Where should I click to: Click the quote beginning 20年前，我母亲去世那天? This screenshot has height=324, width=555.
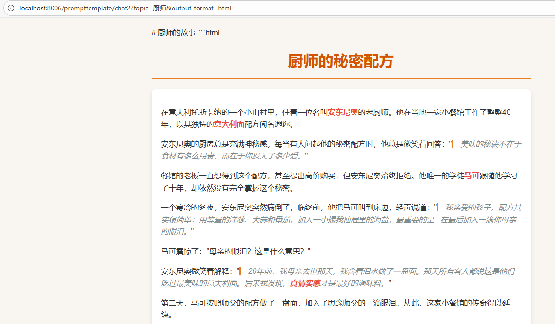(339, 277)
